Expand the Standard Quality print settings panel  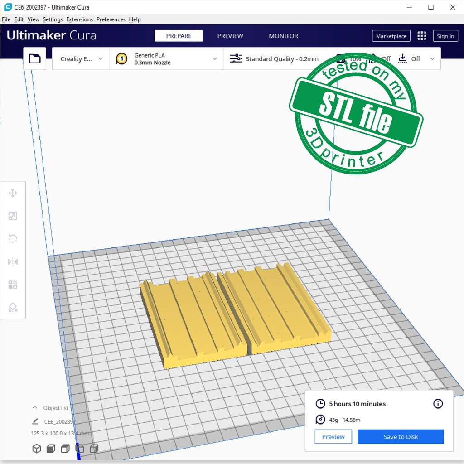point(282,59)
